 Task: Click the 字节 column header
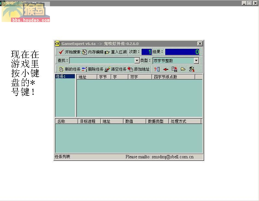point(104,77)
